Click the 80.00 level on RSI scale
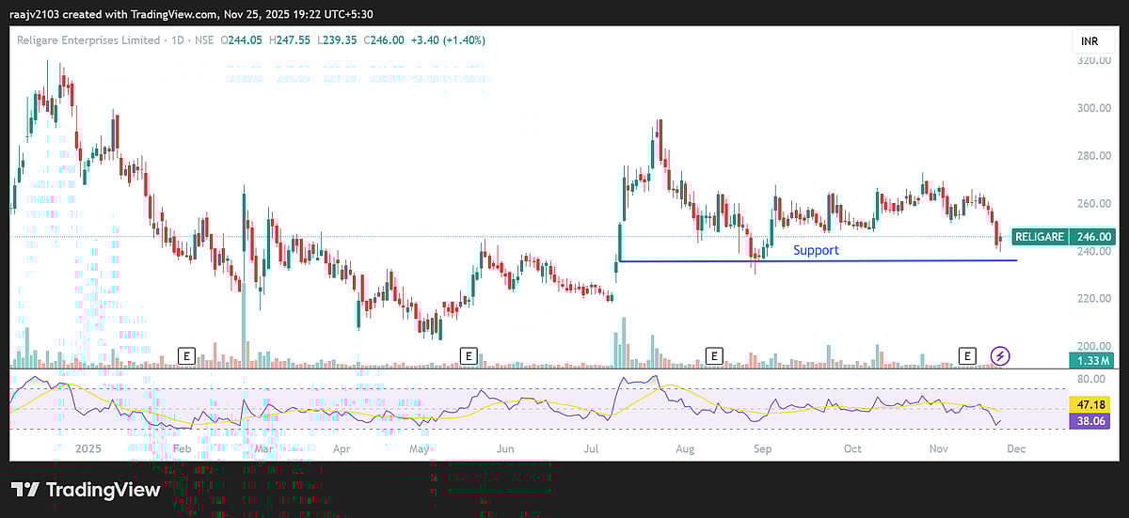Screen dimensions: 1129x518 coord(1089,380)
